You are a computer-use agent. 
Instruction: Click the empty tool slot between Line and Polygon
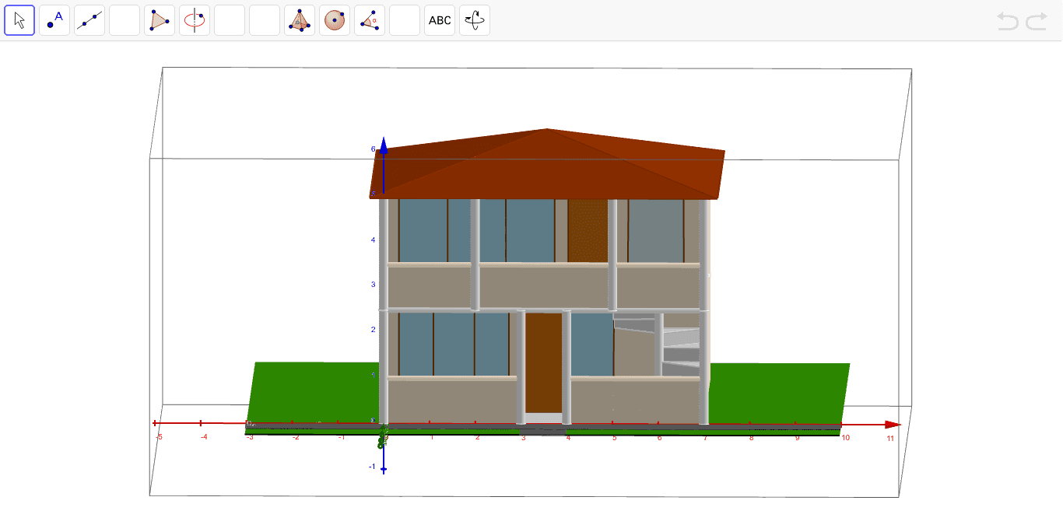[x=125, y=20]
